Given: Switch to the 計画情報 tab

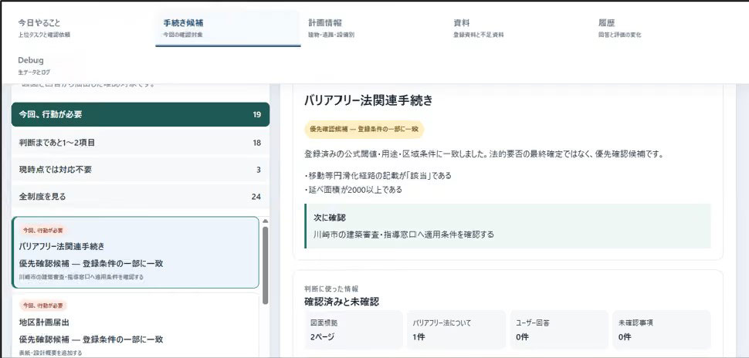Looking at the screenshot, I should click(373, 29).
